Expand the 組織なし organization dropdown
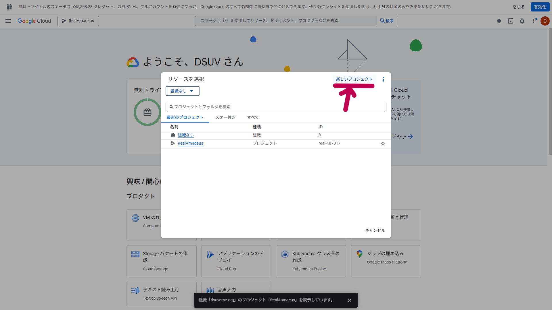The width and height of the screenshot is (552, 310). (x=183, y=91)
